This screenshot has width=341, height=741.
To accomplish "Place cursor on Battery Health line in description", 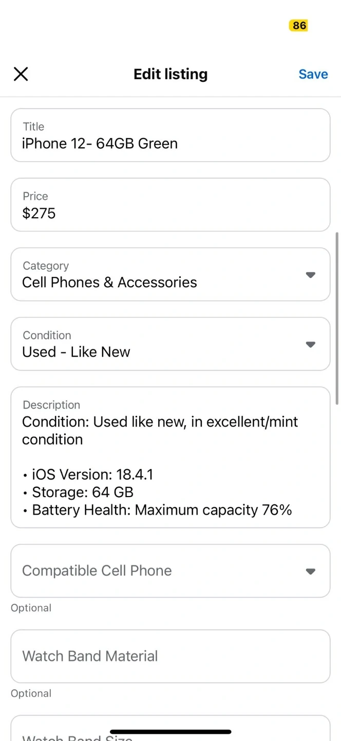I will point(161,510).
